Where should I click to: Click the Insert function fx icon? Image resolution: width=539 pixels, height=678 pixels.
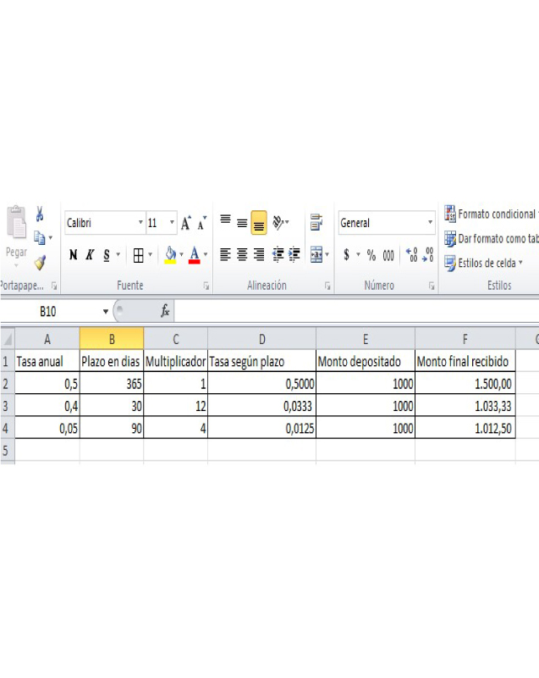click(165, 310)
